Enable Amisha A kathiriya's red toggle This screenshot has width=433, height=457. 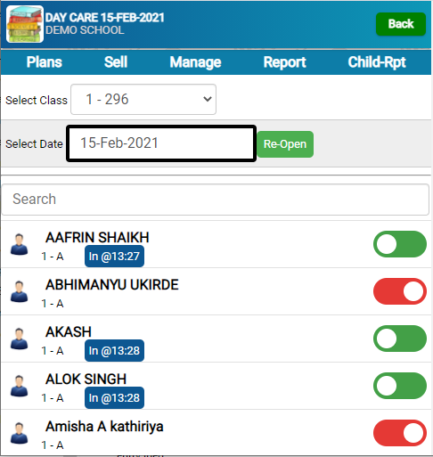pyautogui.click(x=400, y=433)
